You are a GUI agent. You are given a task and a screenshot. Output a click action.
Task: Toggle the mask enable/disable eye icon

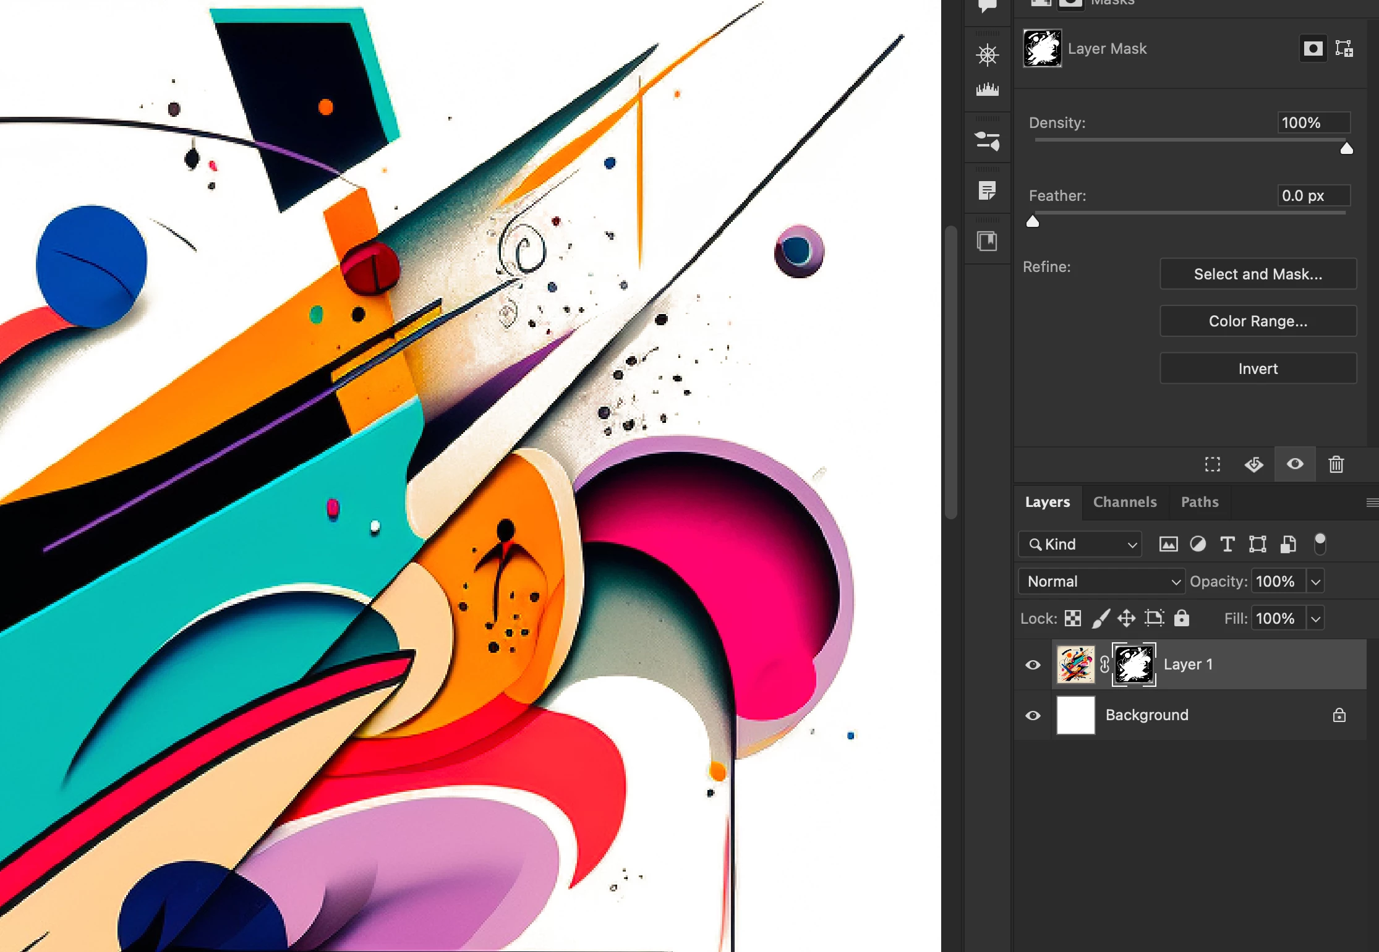tap(1295, 464)
